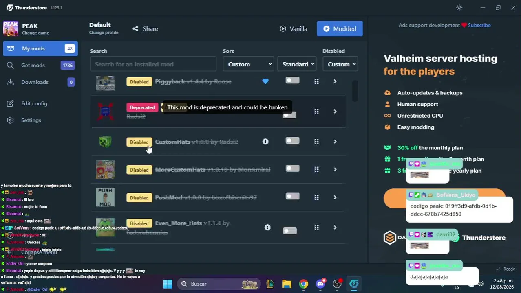This screenshot has width=521, height=293.
Task: Open the League of Legends taskbar icon
Action: tap(270, 284)
